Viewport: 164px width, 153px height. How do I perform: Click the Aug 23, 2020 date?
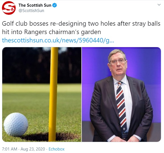(x=33, y=149)
